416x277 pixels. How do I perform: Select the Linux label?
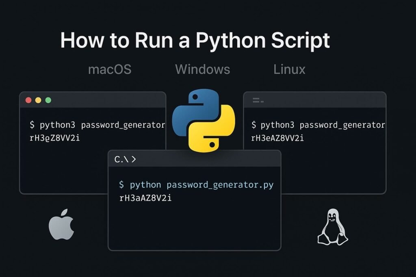pyautogui.click(x=289, y=69)
